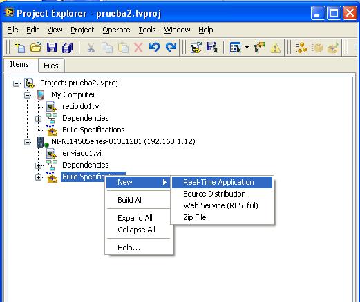Open the Tools menu

coord(147,30)
